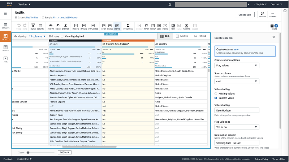Open the zoom percentage dropdown
Image resolution: width=289 pixels, height=162 pixels.
(65, 152)
